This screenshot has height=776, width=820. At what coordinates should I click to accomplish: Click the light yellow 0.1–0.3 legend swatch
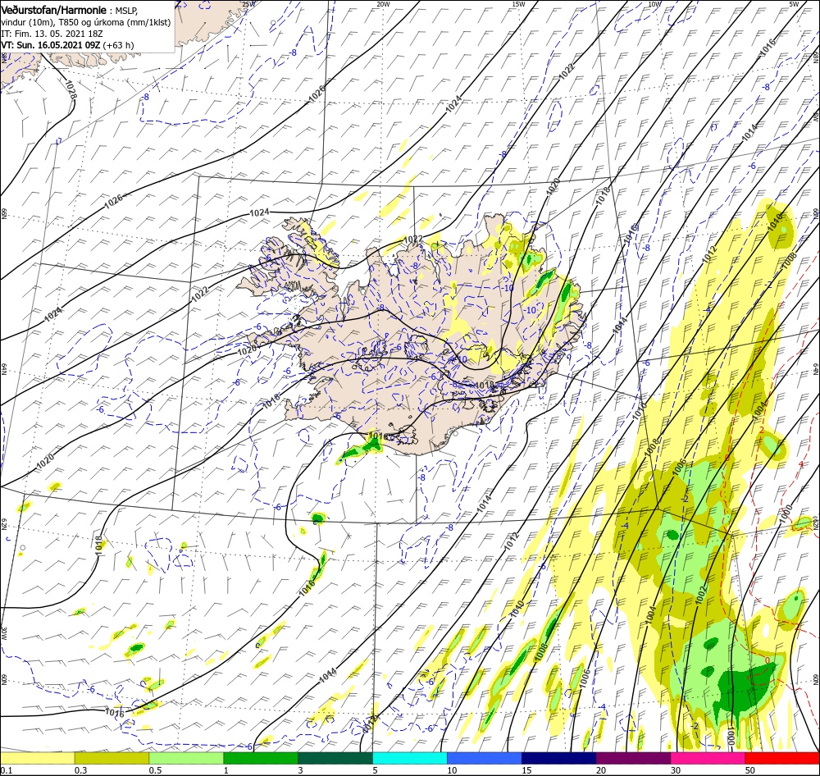tap(37, 758)
